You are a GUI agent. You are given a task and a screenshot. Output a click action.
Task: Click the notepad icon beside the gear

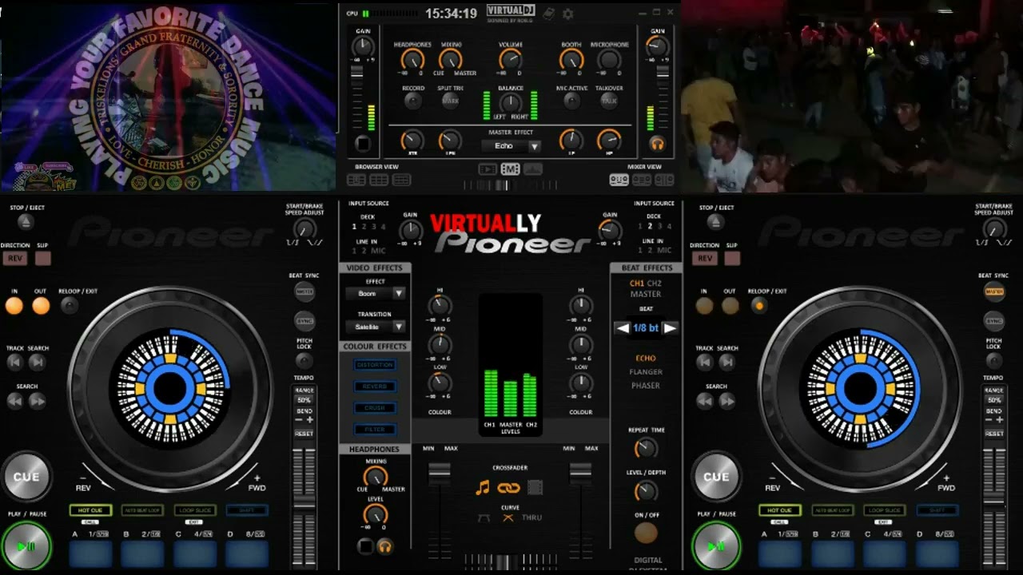point(550,14)
